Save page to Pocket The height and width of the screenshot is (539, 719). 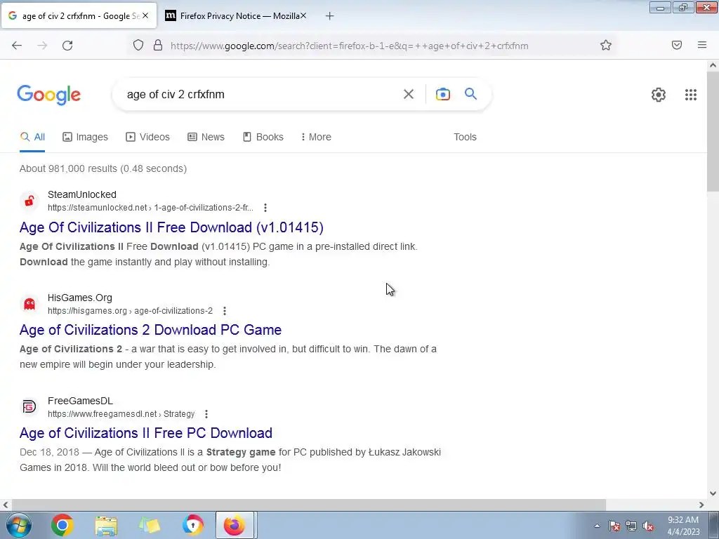[x=677, y=45]
